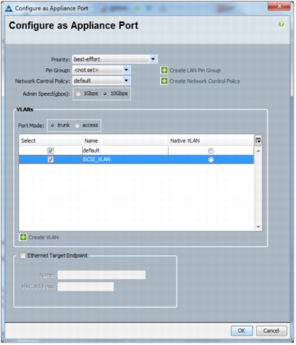This screenshot has height=345, width=296.
Task: Click the Create VLAN link
Action: (44, 238)
